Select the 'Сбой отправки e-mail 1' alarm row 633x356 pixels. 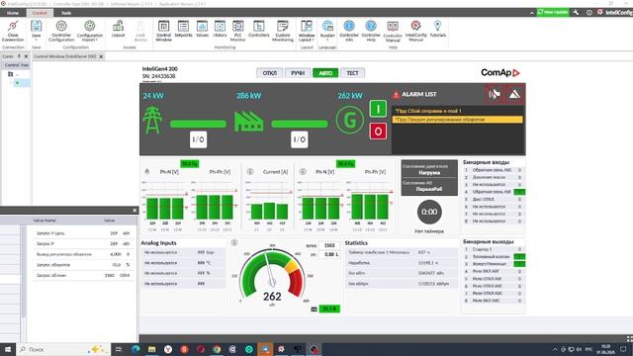tap(457, 111)
